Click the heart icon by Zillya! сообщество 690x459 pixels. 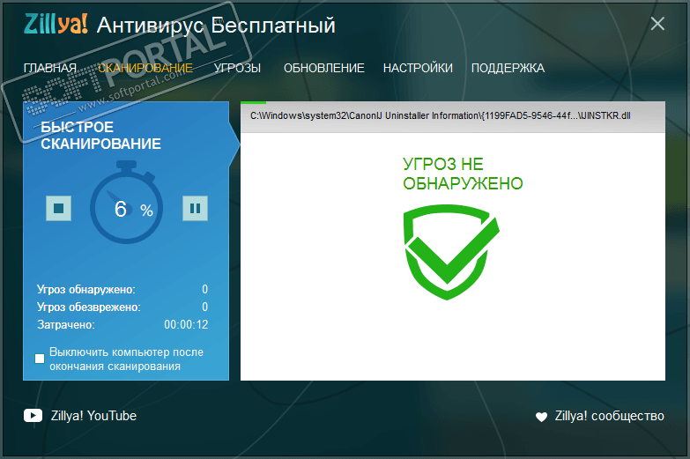[x=541, y=417]
